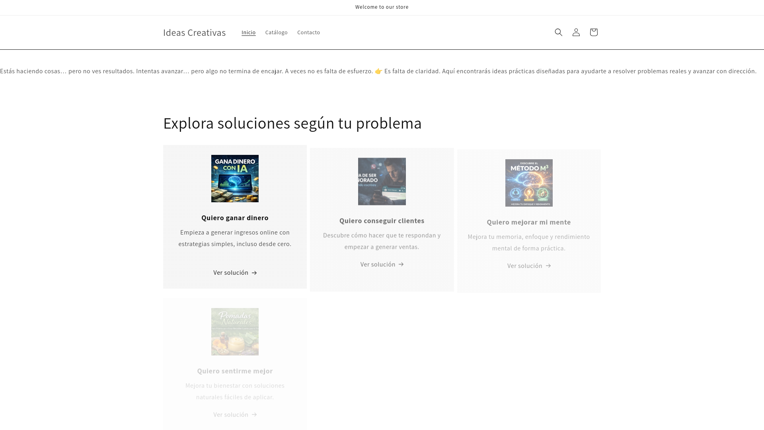Go to the Inicio menu item
This screenshot has width=764, height=430.
248,32
